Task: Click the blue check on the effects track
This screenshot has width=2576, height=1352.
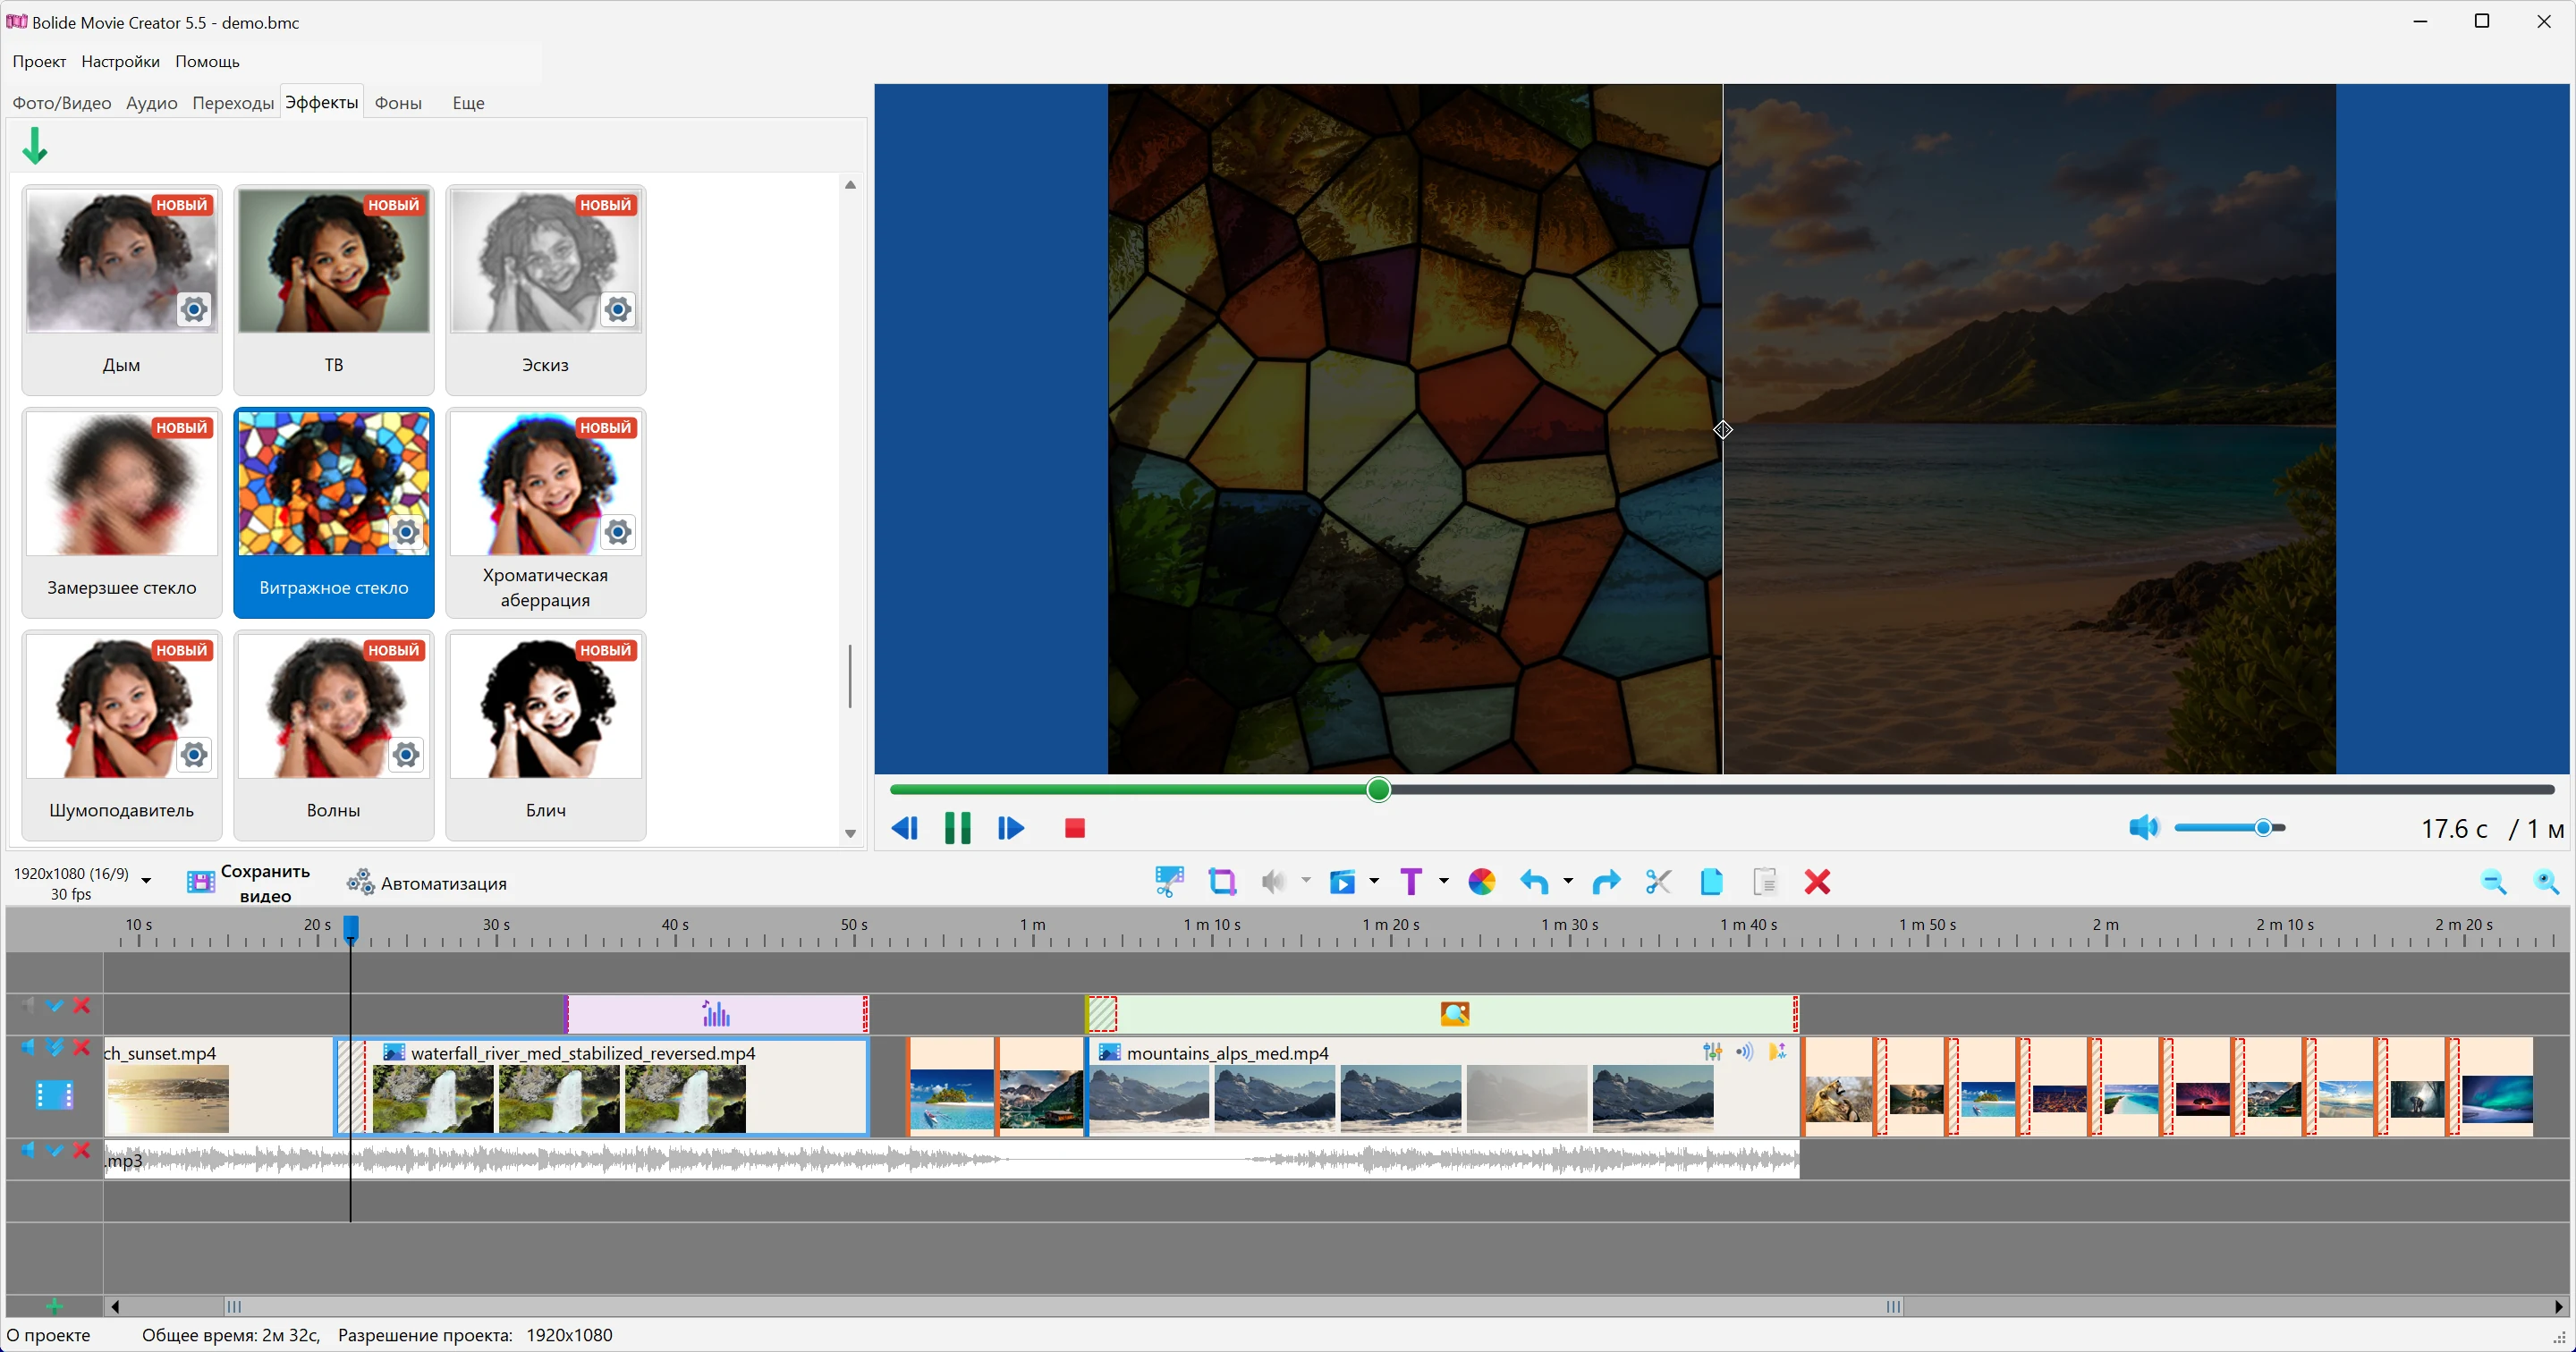Action: 55,1005
